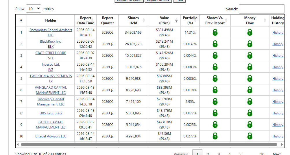
Task: Click Shares Vs. Prev Report lock for GEODE Capital
Action: (x=215, y=124)
